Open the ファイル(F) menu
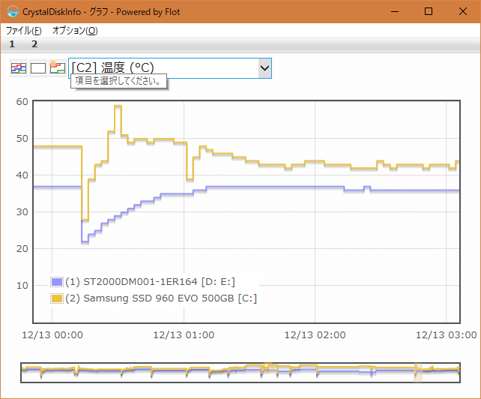 [24, 31]
